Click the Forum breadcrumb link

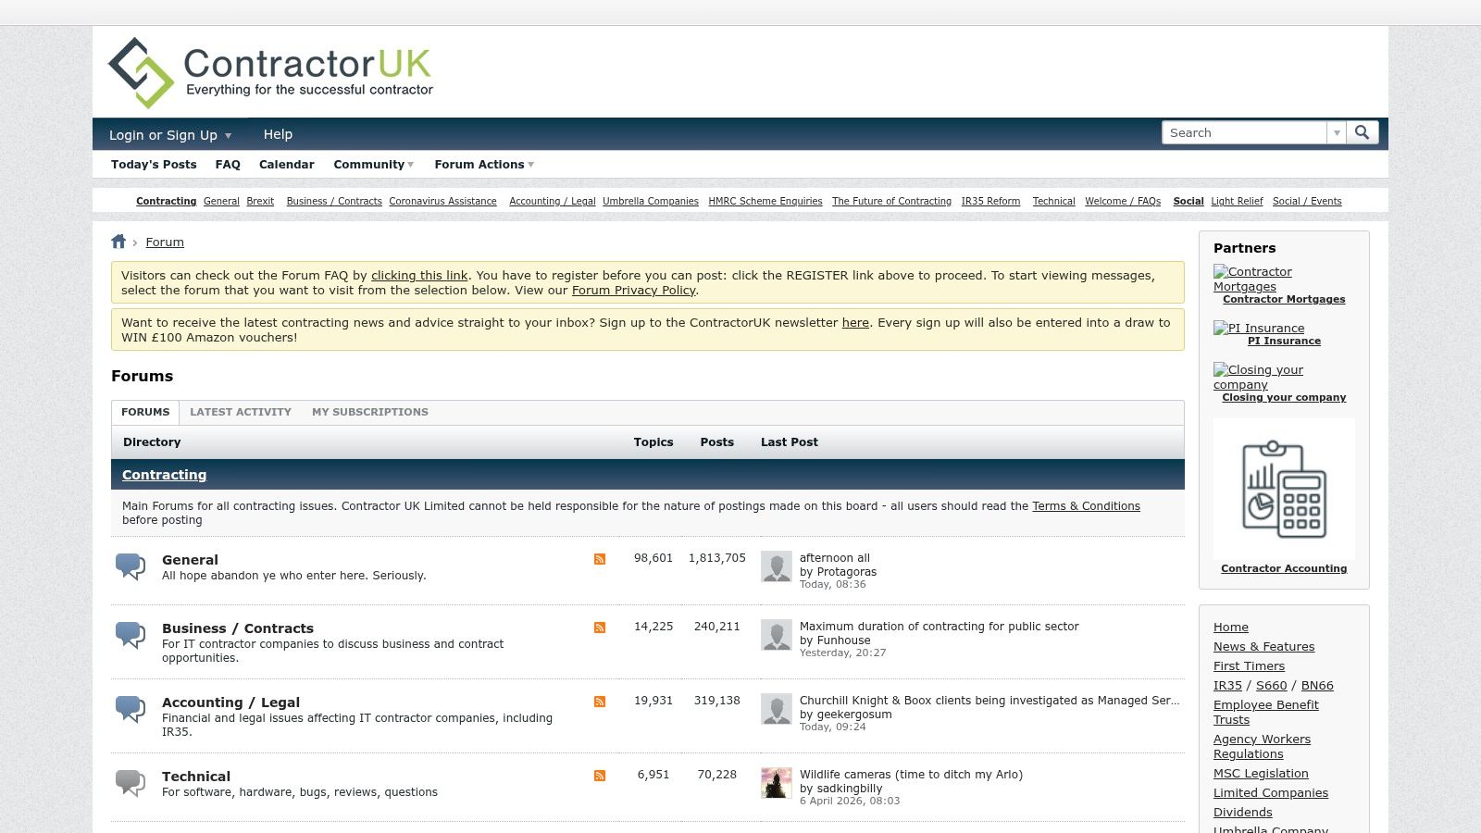[165, 242]
